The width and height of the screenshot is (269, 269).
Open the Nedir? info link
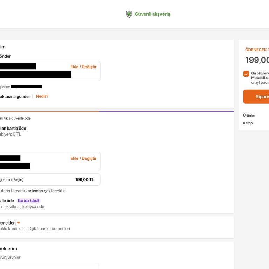[42, 96]
